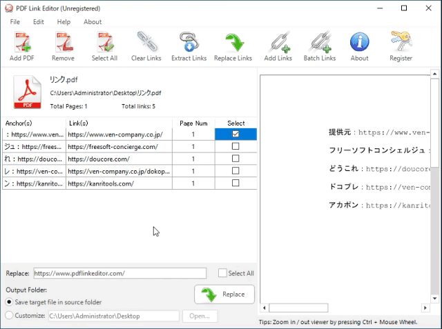
Task: Check the doucore.com link checkbox
Action: pyautogui.click(x=236, y=159)
